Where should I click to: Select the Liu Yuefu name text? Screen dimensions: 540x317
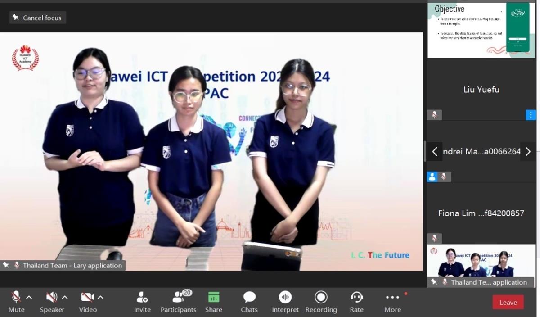[x=481, y=90]
